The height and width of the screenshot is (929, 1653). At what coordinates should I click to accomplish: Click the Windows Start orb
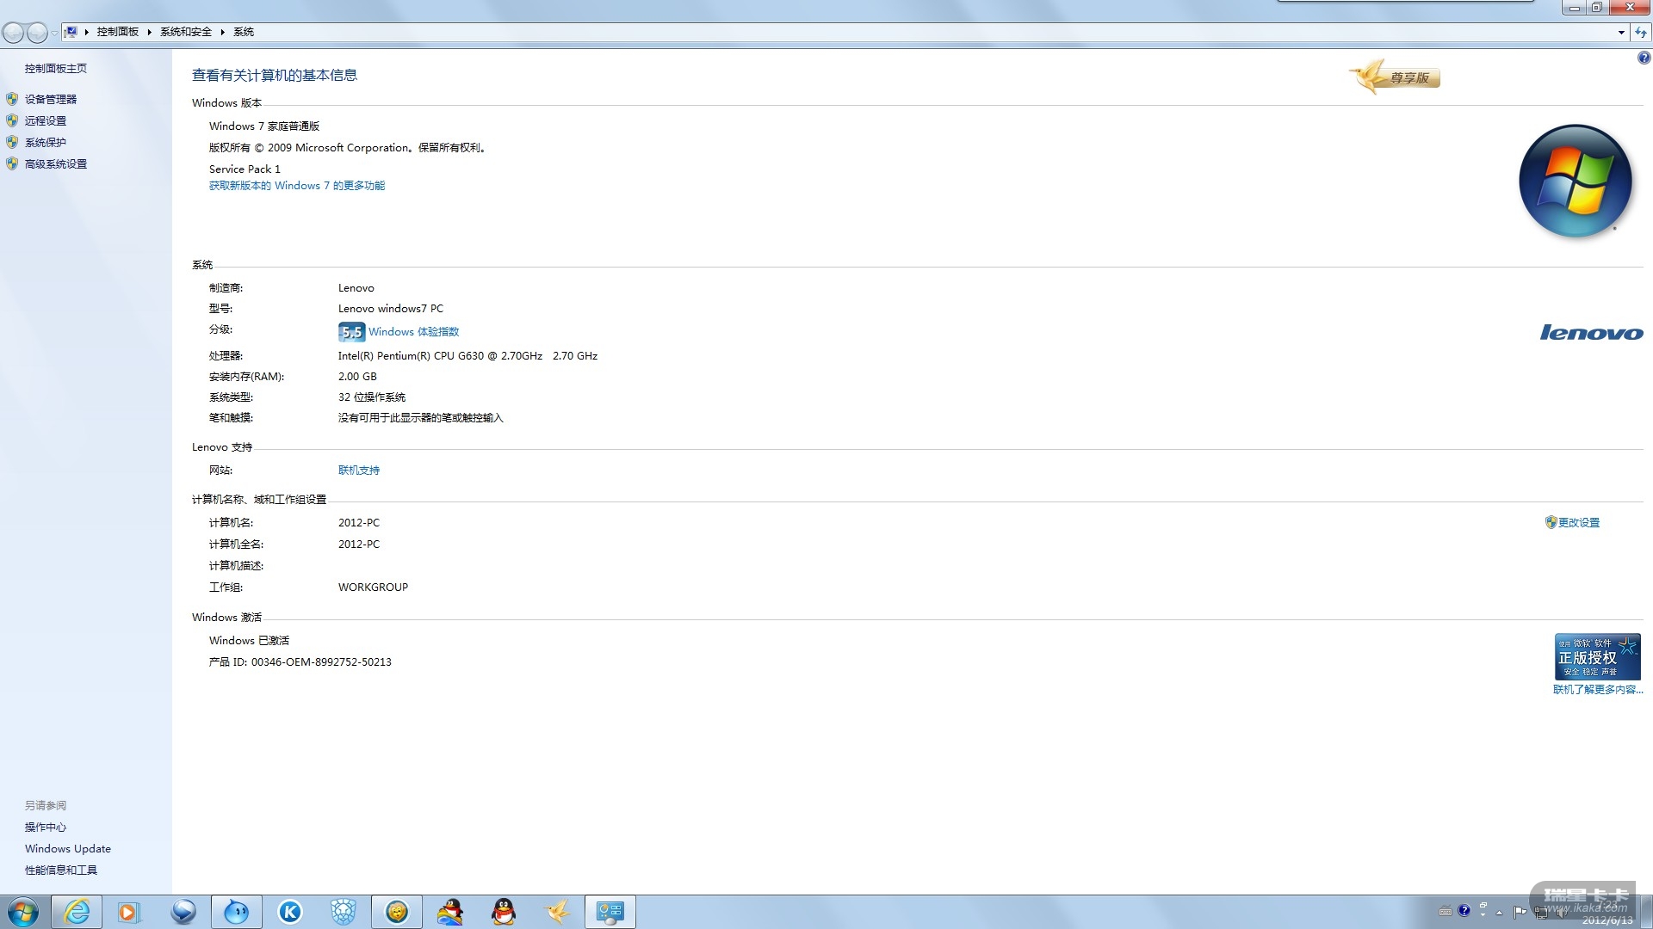point(23,912)
